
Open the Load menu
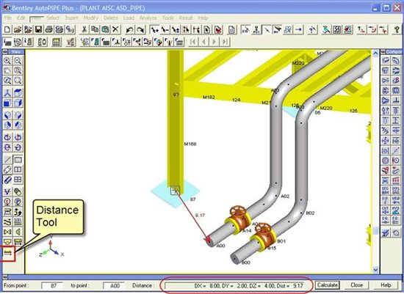tap(129, 18)
